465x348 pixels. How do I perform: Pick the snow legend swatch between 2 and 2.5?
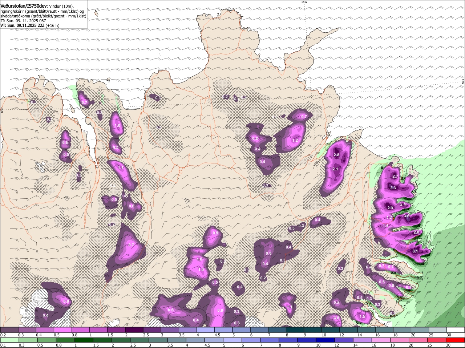coord(134,329)
